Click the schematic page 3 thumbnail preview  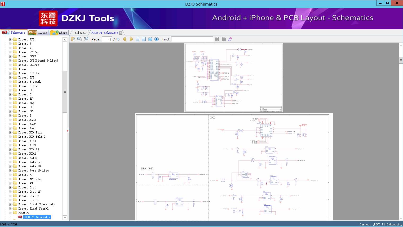tap(234, 78)
